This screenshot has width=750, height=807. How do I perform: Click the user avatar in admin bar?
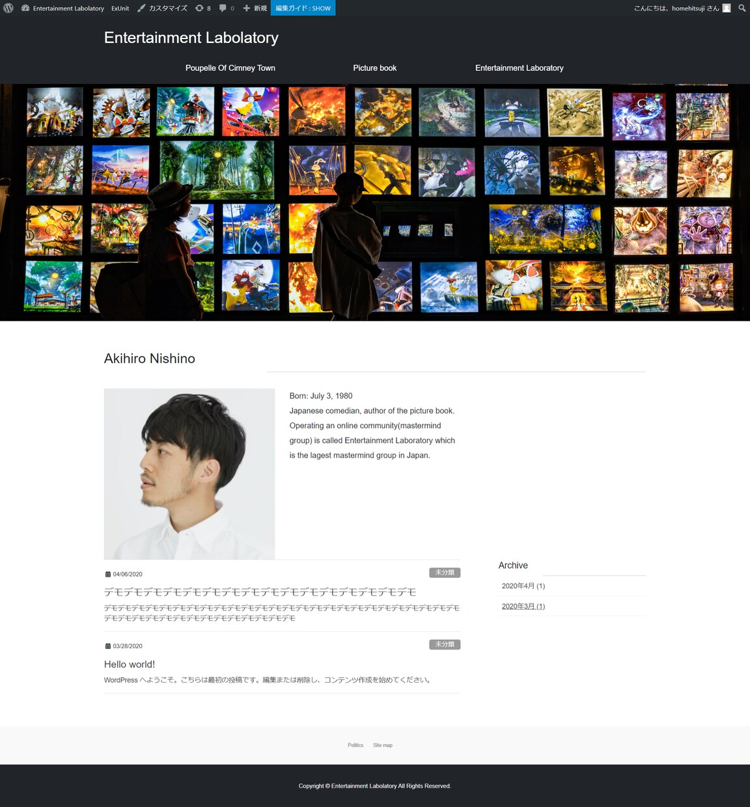[x=727, y=8]
